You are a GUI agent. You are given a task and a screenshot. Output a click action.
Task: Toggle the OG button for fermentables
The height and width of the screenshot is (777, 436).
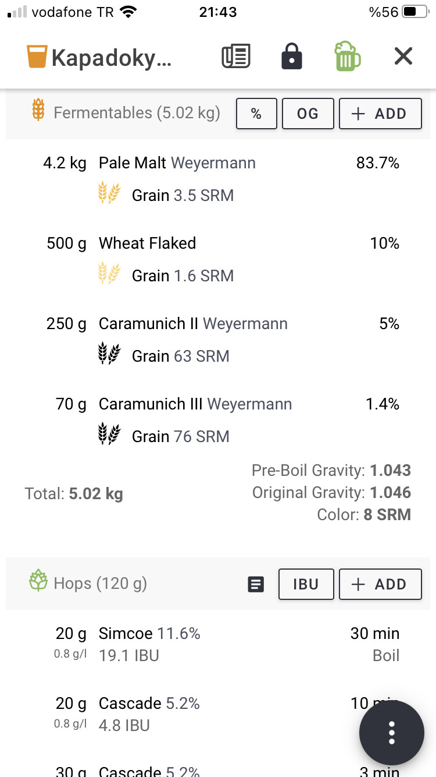coord(308,113)
